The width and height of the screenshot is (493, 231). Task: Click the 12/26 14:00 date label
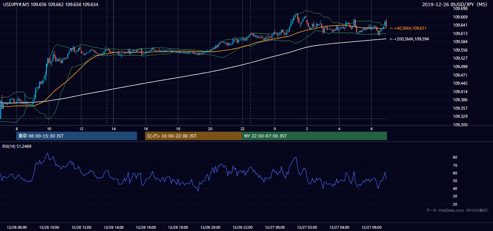[113, 228]
